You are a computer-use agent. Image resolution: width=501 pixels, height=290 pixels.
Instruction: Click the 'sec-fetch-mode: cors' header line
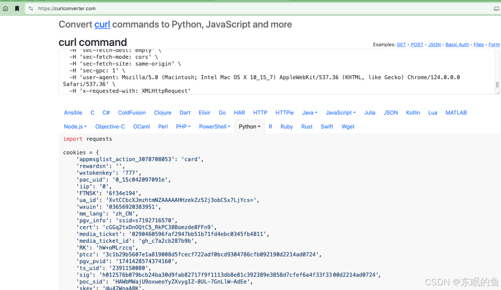click(x=114, y=57)
